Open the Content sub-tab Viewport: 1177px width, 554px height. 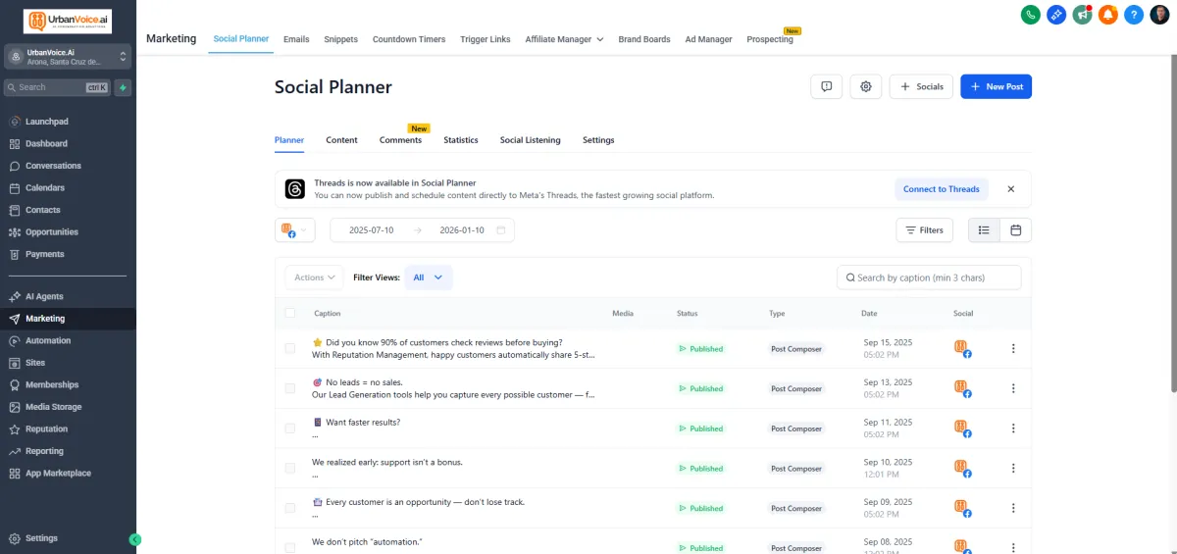(x=341, y=140)
